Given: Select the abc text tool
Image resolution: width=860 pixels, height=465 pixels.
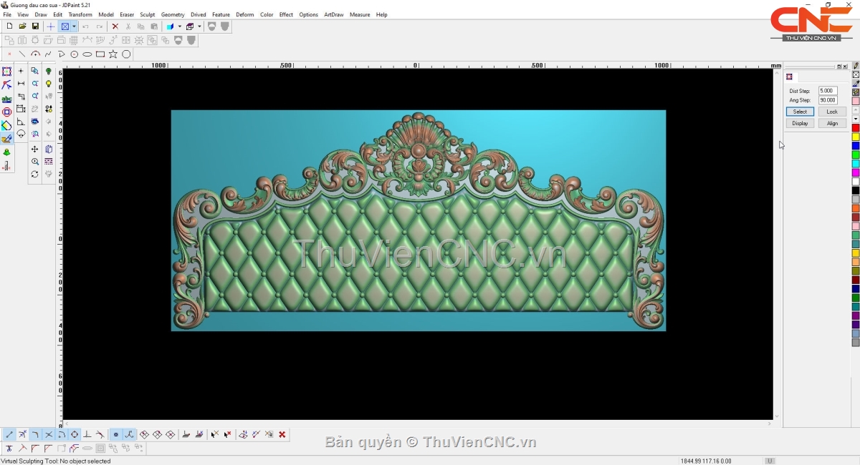Looking at the screenshot, I should [x=6, y=99].
